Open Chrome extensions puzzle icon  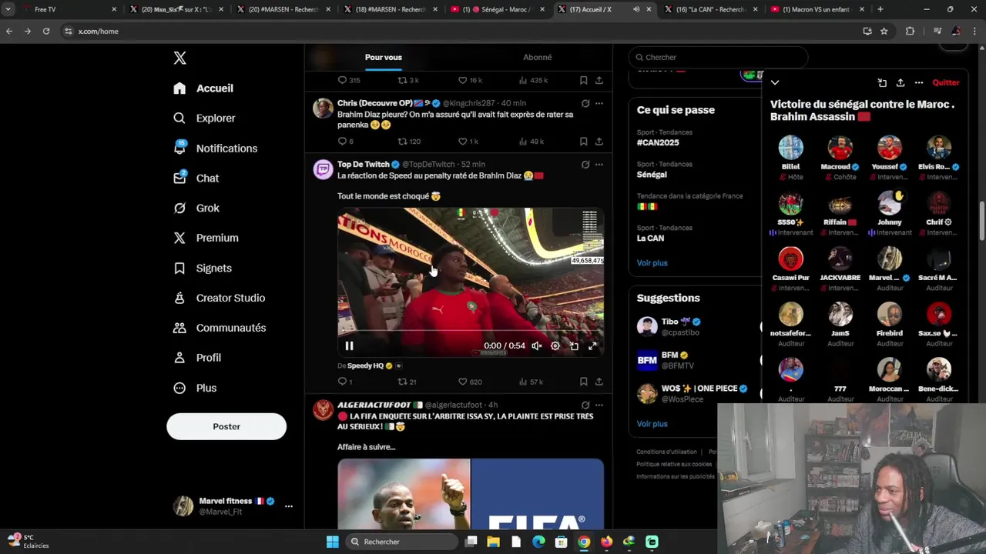(x=910, y=31)
